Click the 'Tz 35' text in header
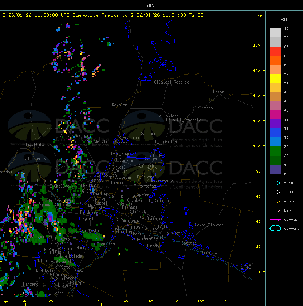303x306 pixels. pyautogui.click(x=196, y=15)
